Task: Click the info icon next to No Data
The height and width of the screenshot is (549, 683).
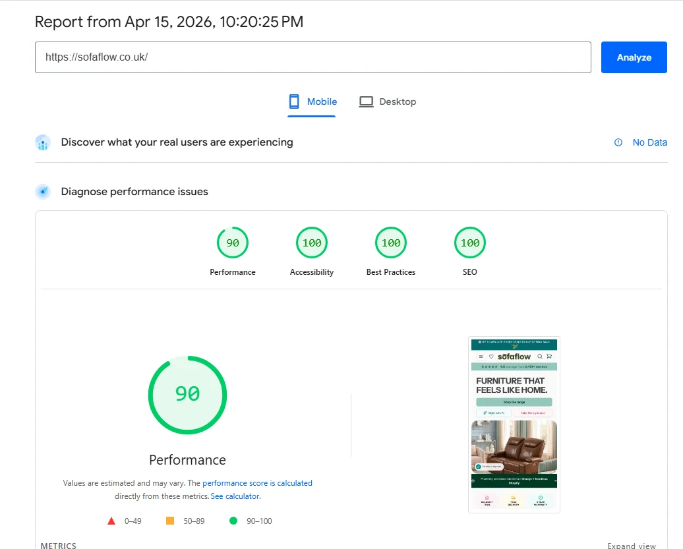Action: 618,142
